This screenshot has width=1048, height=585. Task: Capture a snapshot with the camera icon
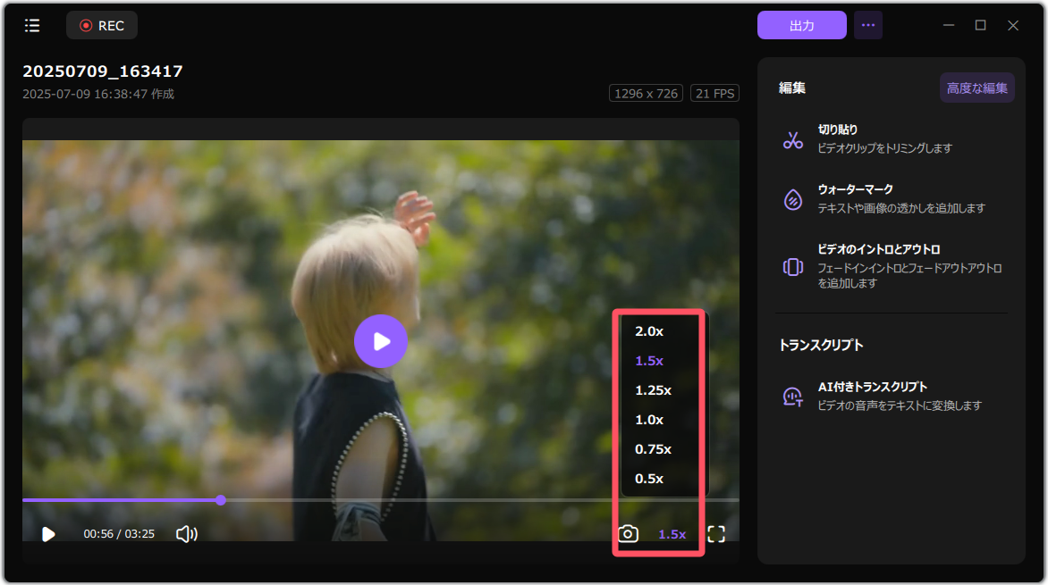click(x=627, y=533)
